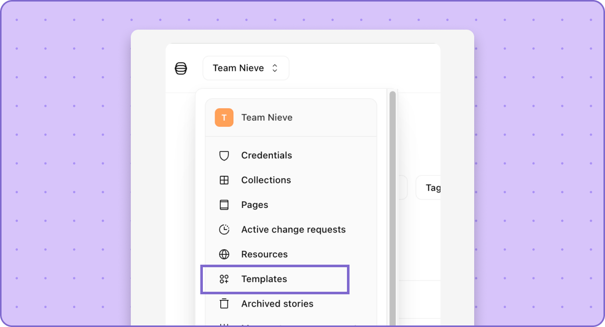
Task: Open Archived stories
Action: point(277,303)
